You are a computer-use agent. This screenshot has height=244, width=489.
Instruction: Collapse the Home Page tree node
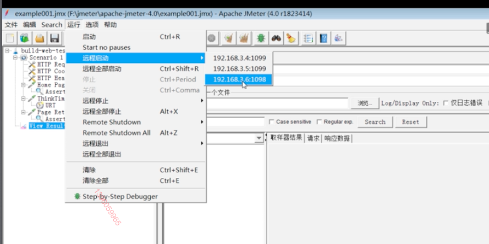(24, 85)
